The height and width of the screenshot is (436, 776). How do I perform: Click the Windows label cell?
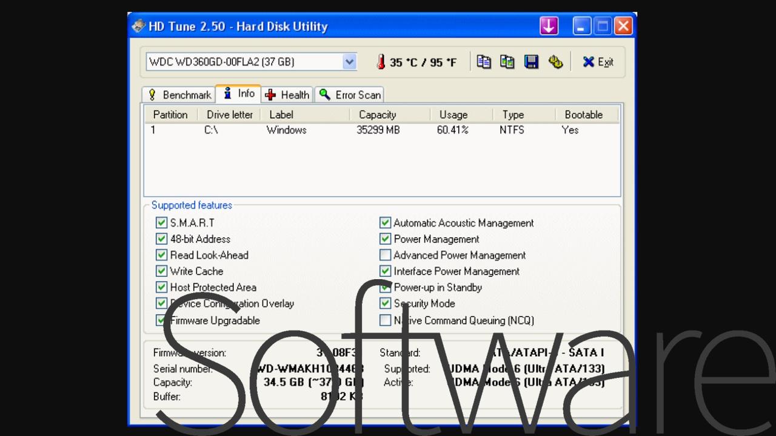286,130
